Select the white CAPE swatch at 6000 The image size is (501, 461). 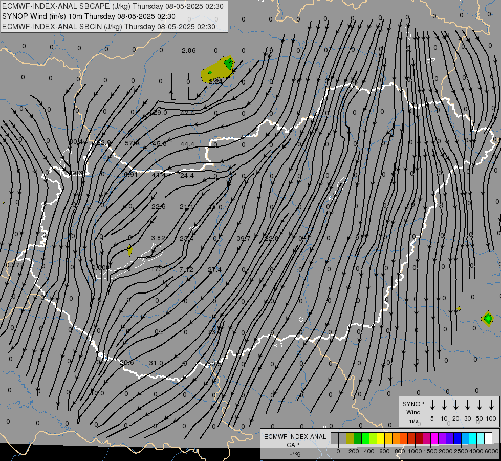point(488,438)
